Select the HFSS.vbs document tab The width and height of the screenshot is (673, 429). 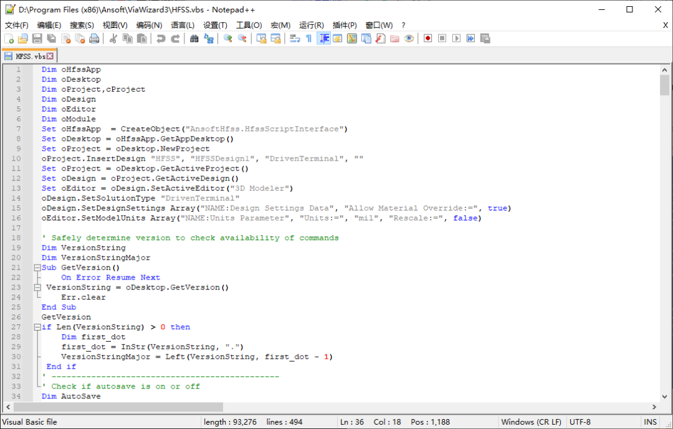[30, 56]
